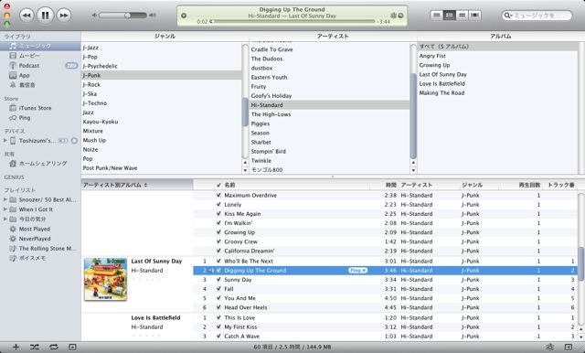
Task: Pause playback with the pause button
Action: click(x=45, y=16)
